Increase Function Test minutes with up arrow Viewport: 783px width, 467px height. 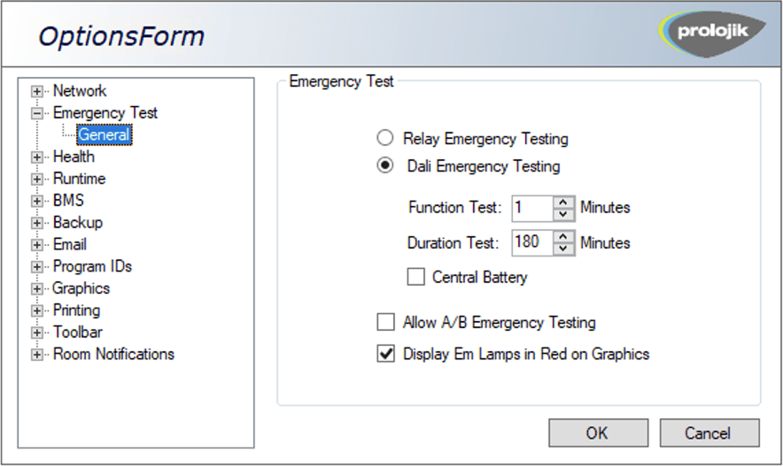pos(564,203)
